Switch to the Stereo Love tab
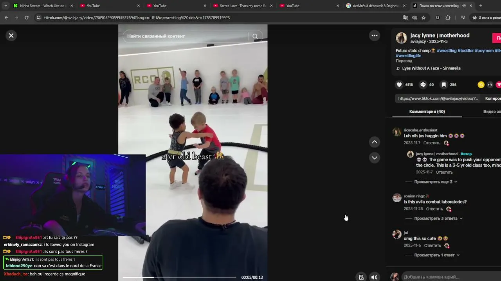 tap(243, 6)
